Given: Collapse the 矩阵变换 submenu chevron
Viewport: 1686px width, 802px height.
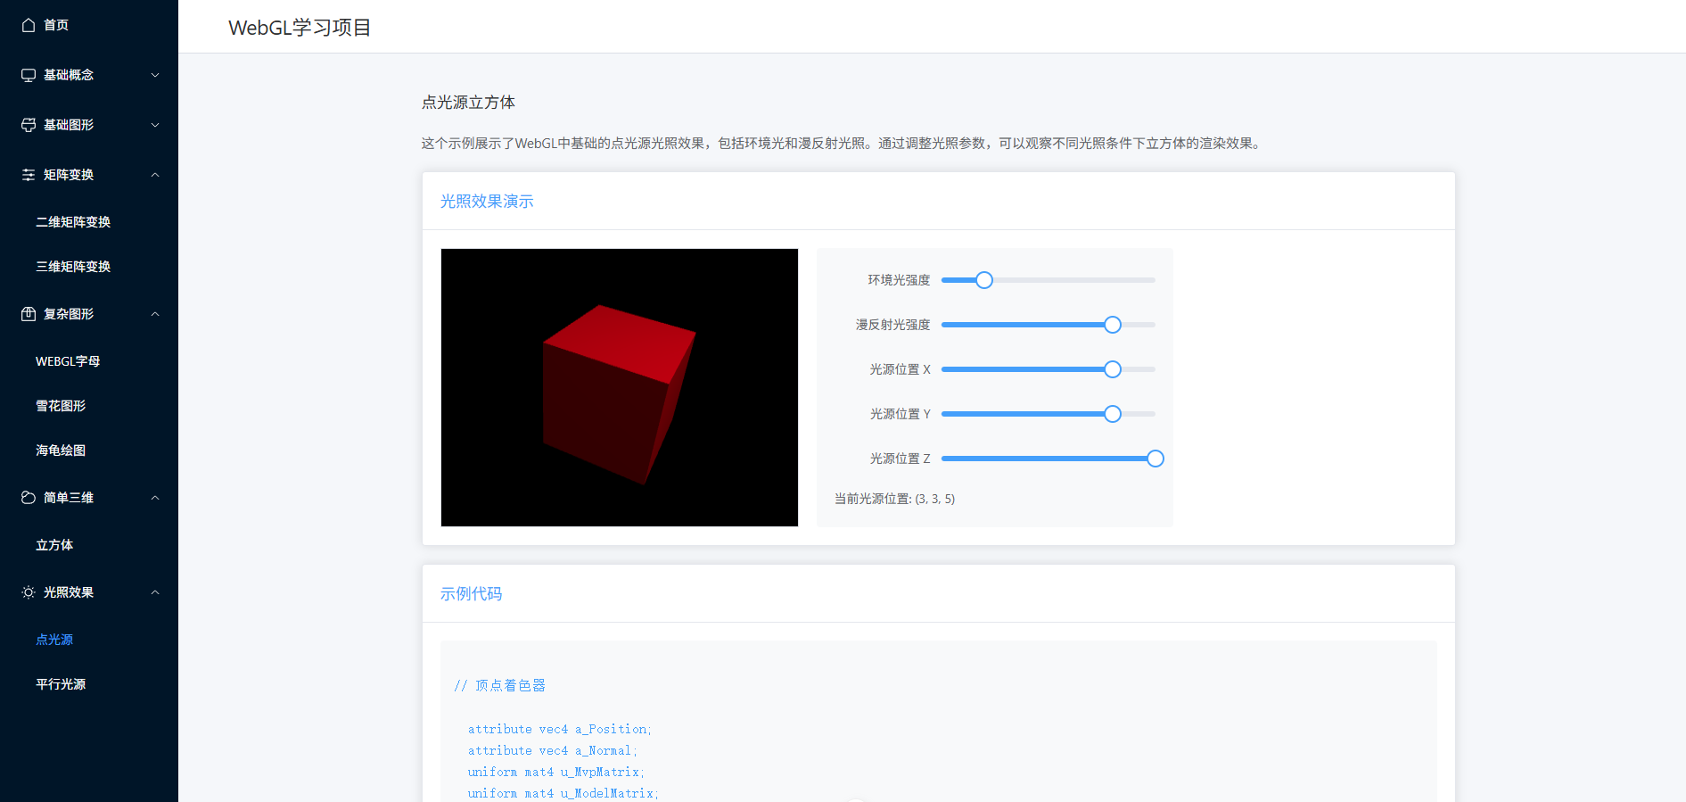Looking at the screenshot, I should click(155, 175).
